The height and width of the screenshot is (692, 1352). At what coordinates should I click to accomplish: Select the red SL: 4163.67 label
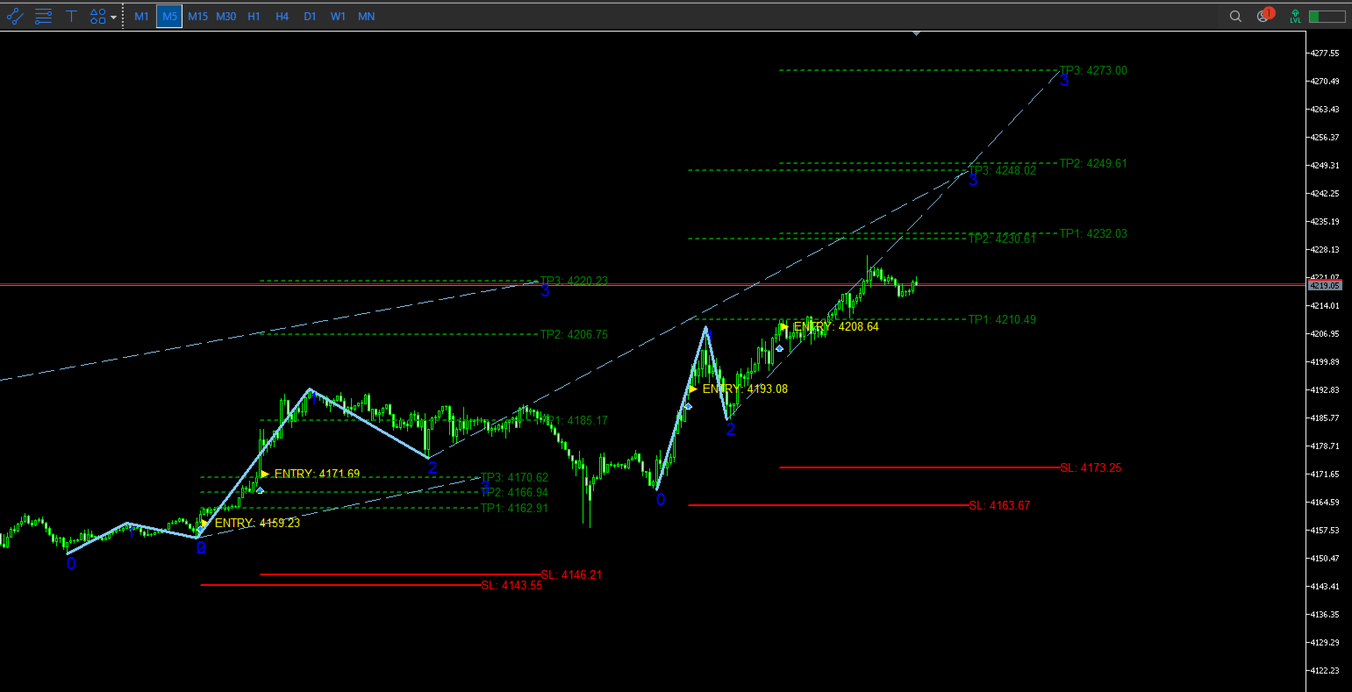(x=999, y=505)
